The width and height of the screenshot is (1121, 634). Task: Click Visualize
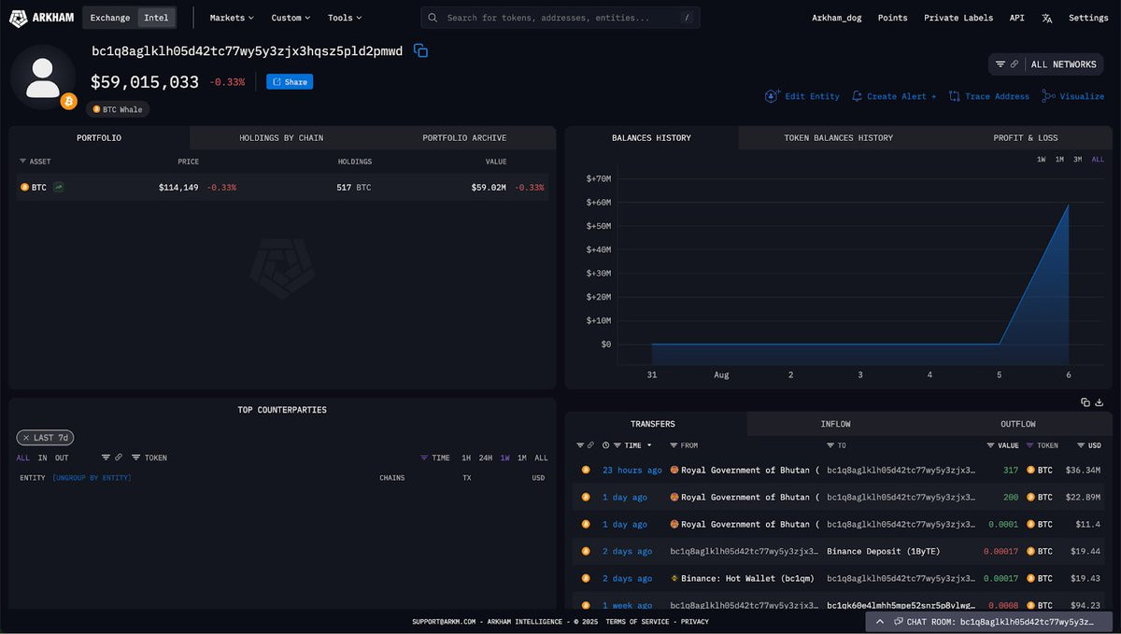pyautogui.click(x=1072, y=96)
